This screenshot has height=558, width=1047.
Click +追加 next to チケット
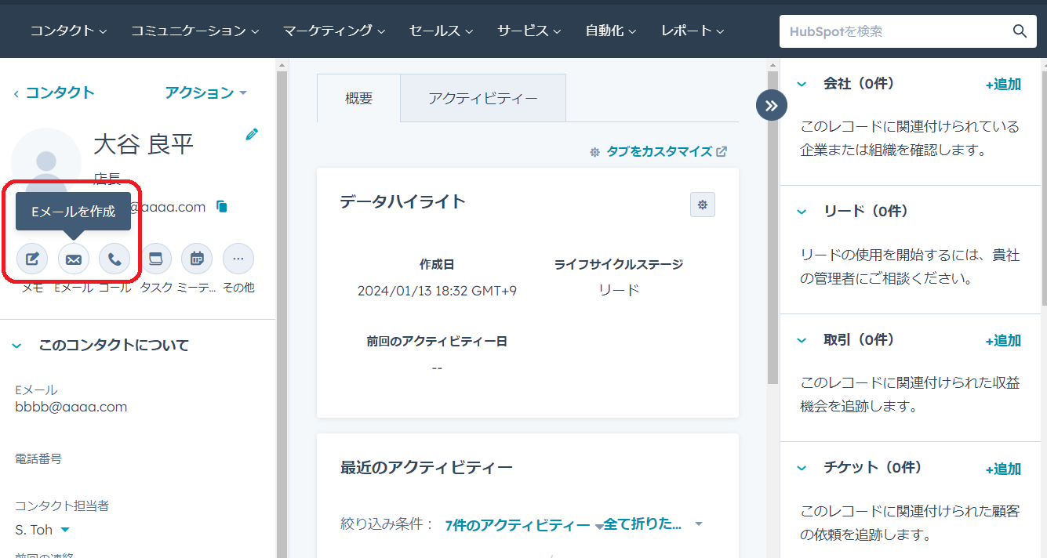1003,469
